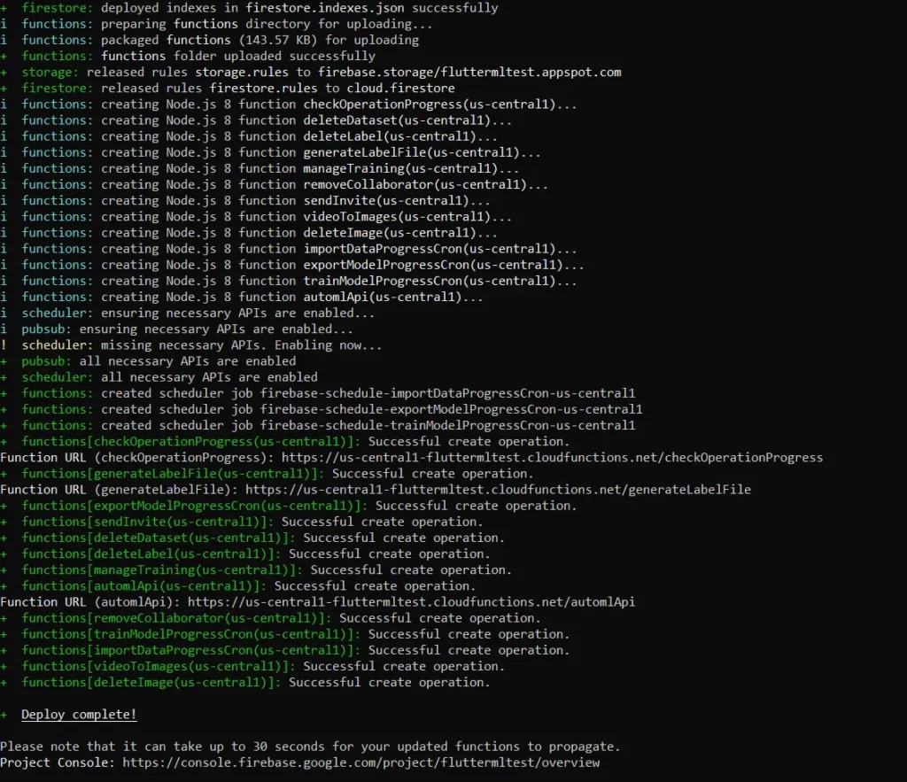Click the line creating function sendInvite(us-central1)
The height and width of the screenshot is (782, 907).
click(245, 201)
